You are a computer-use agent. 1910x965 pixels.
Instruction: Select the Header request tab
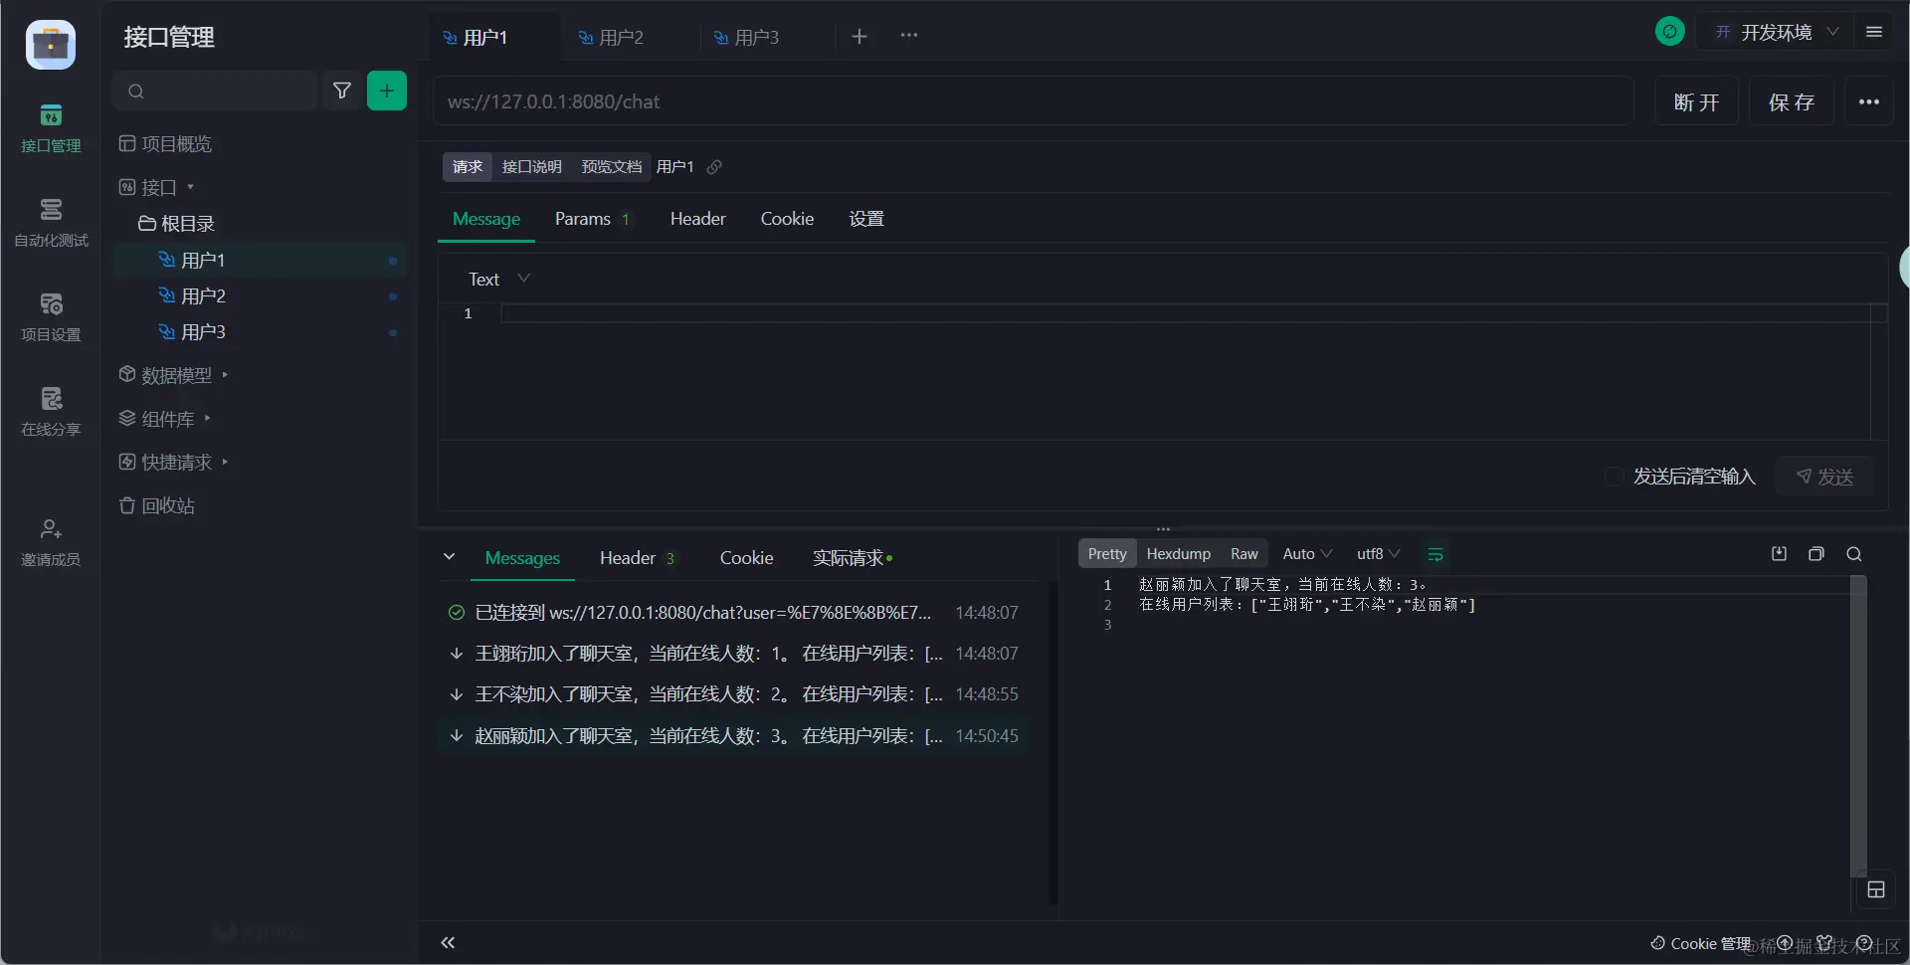coord(697,219)
